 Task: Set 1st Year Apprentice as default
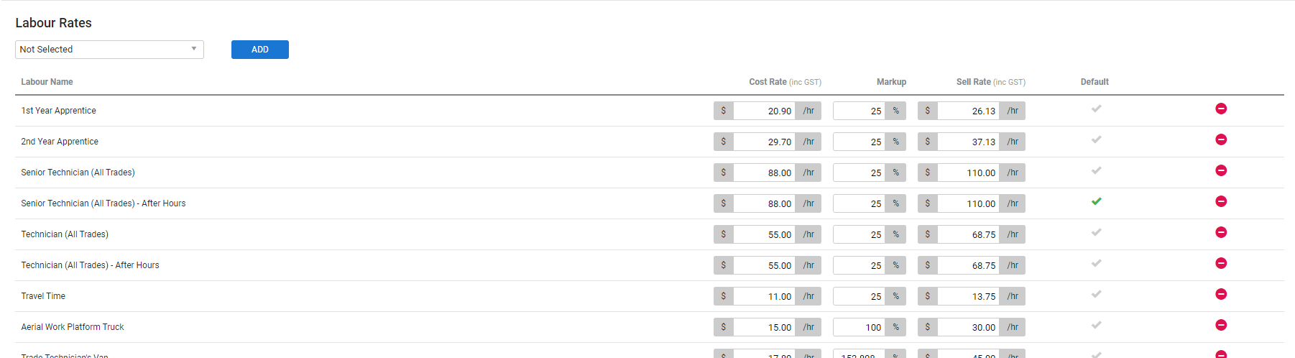point(1096,109)
